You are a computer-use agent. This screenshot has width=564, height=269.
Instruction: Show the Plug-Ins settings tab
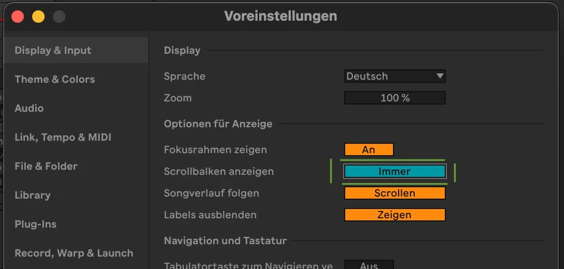point(36,224)
